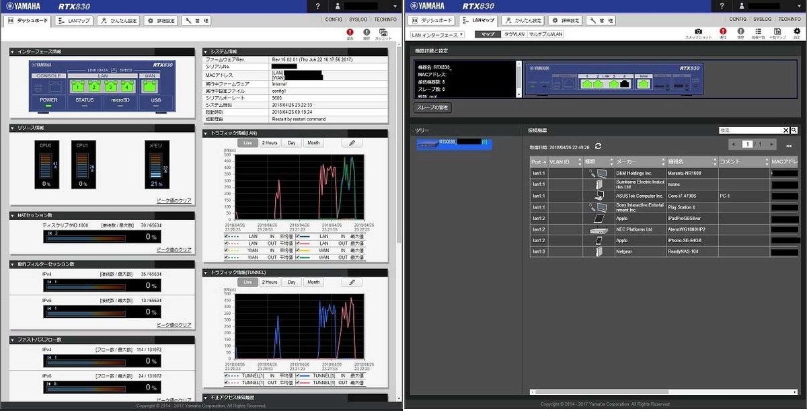Click the magnifier search icon

(x=794, y=130)
